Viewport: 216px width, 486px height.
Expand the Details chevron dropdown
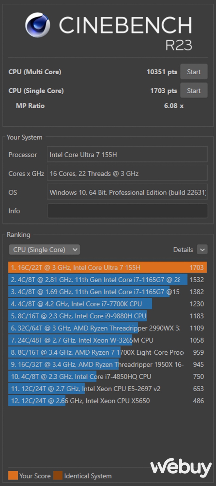202,250
